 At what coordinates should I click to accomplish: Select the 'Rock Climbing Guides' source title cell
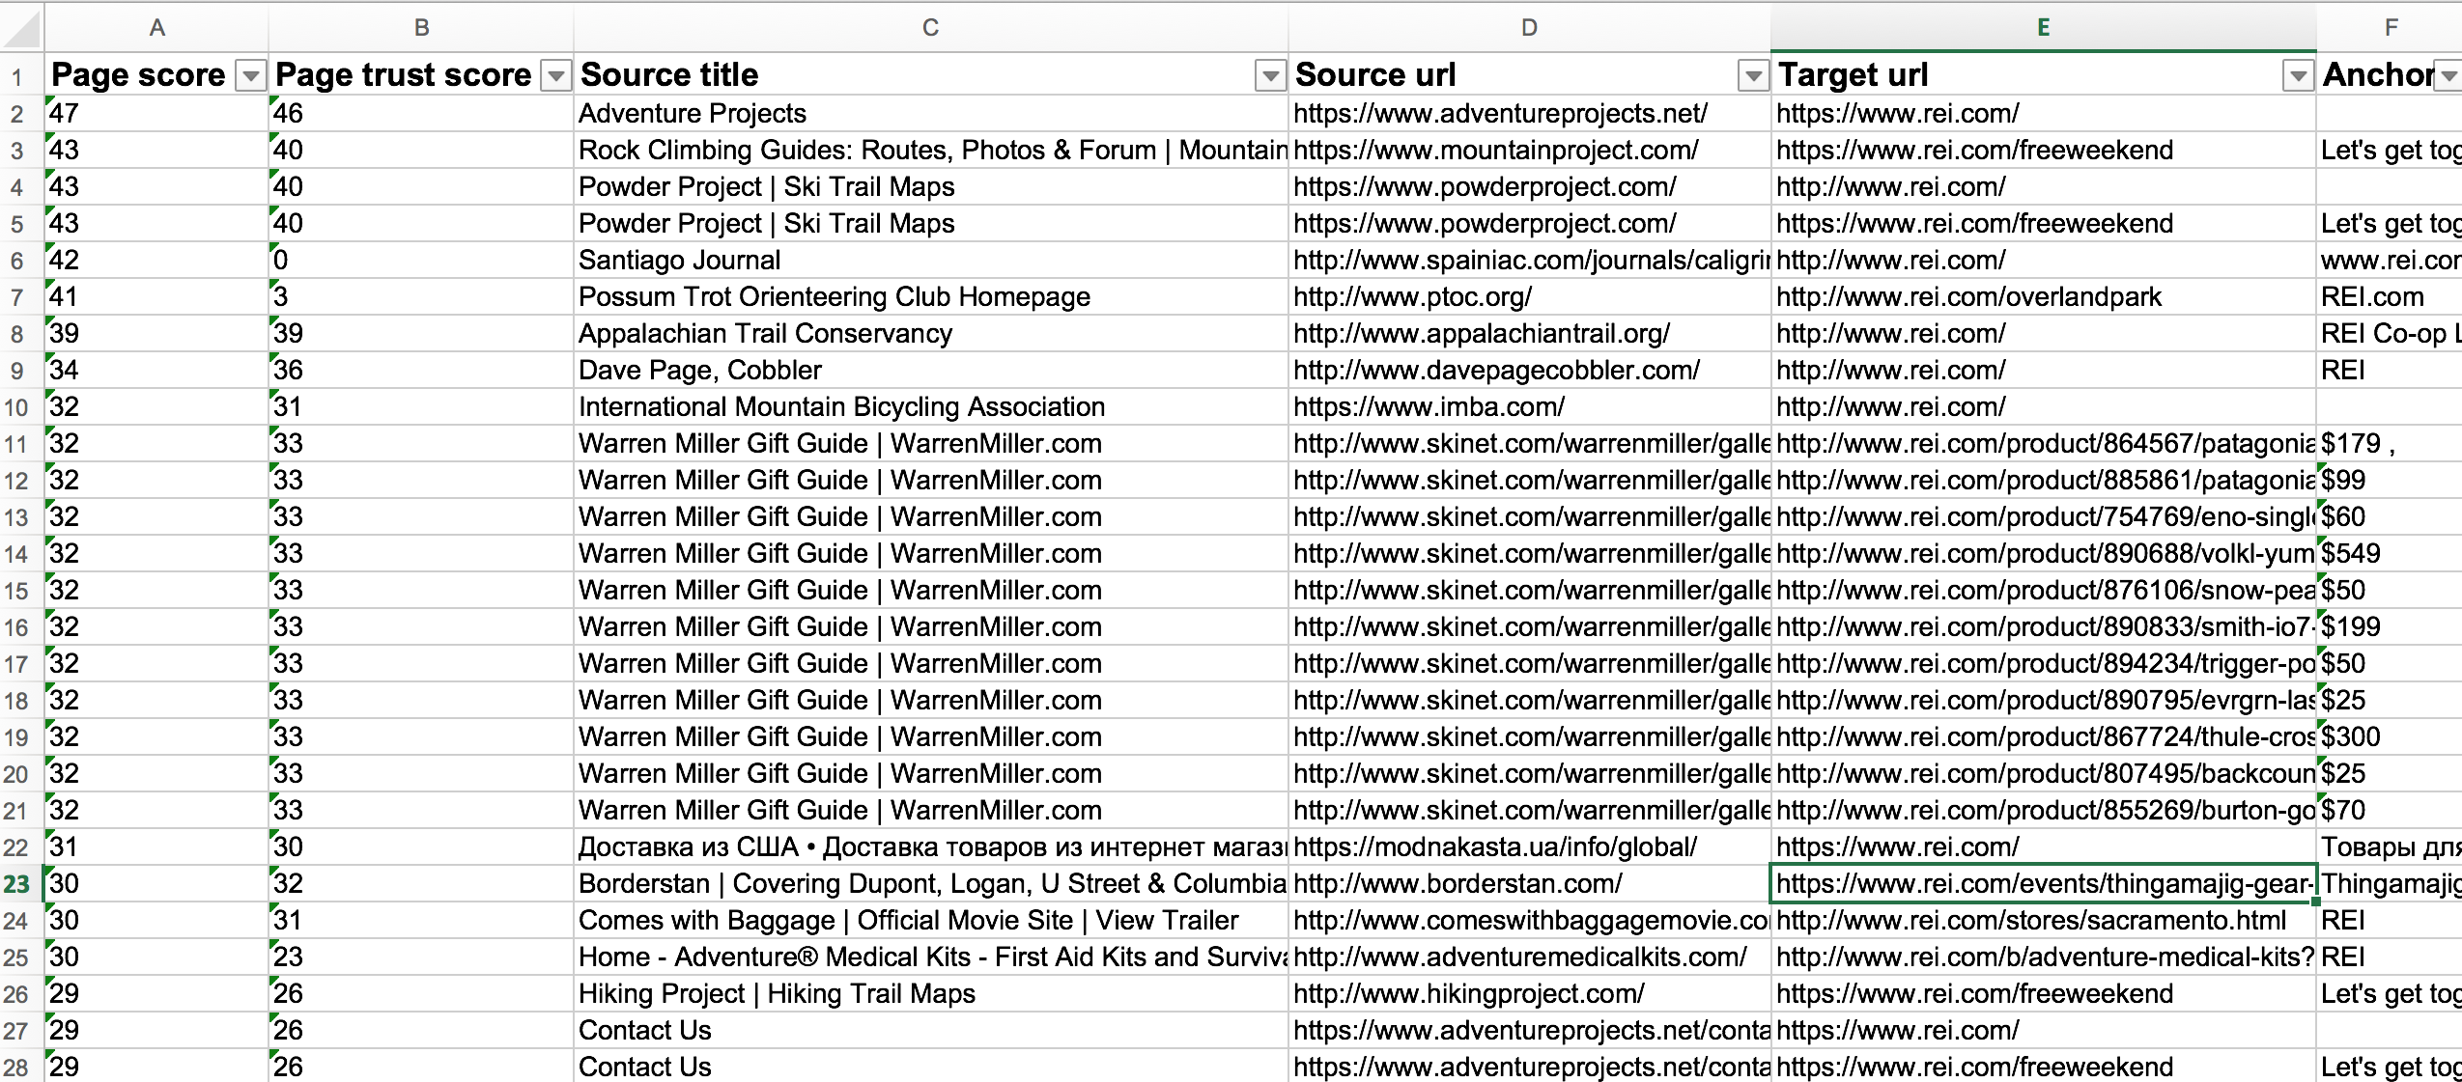930,151
